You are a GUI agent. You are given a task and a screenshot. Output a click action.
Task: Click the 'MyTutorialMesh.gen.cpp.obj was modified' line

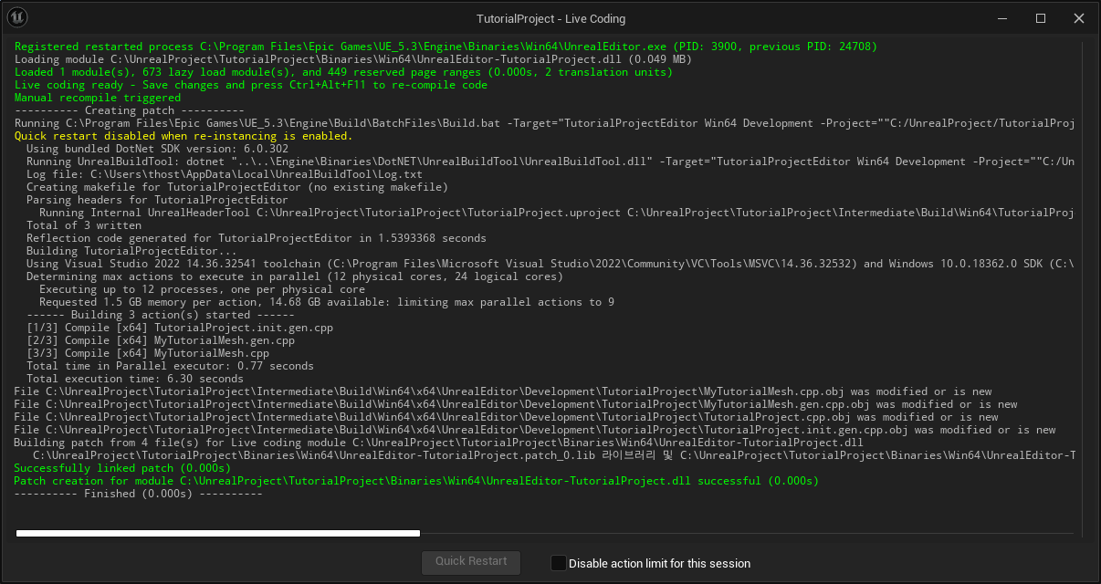tap(516, 404)
